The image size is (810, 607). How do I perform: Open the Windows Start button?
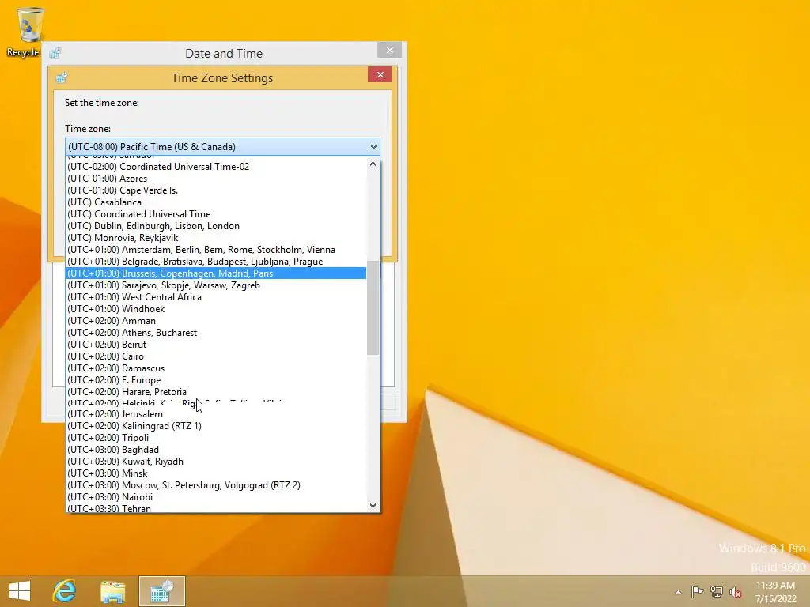click(20, 591)
